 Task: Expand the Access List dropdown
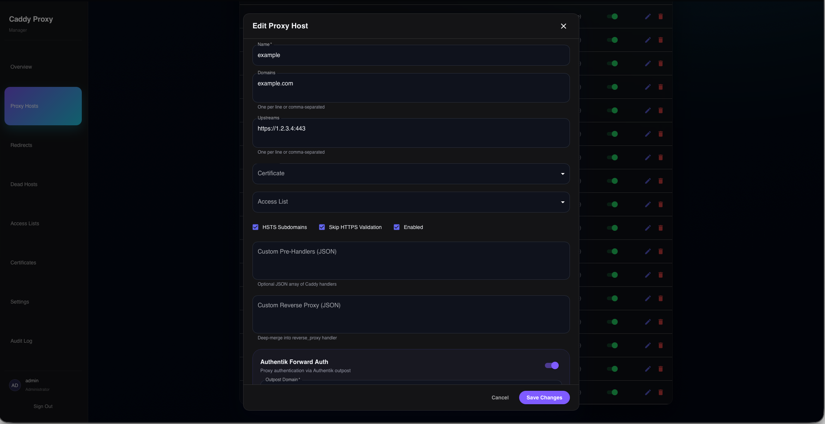[411, 202]
